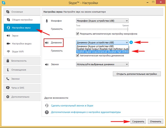Click the gear icon for Дополнительно
The width and height of the screenshot is (166, 128).
(8, 97)
